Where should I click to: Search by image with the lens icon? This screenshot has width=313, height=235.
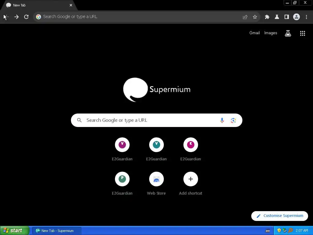point(233,120)
